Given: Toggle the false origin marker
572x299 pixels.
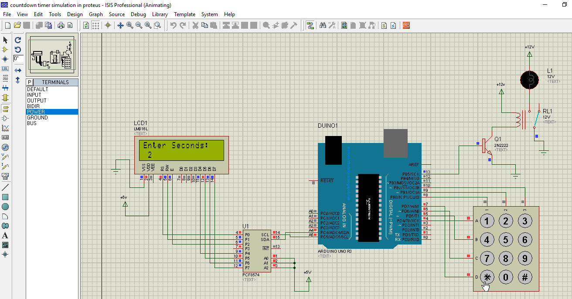Looking at the screenshot, I should pyautogui.click(x=109, y=25).
